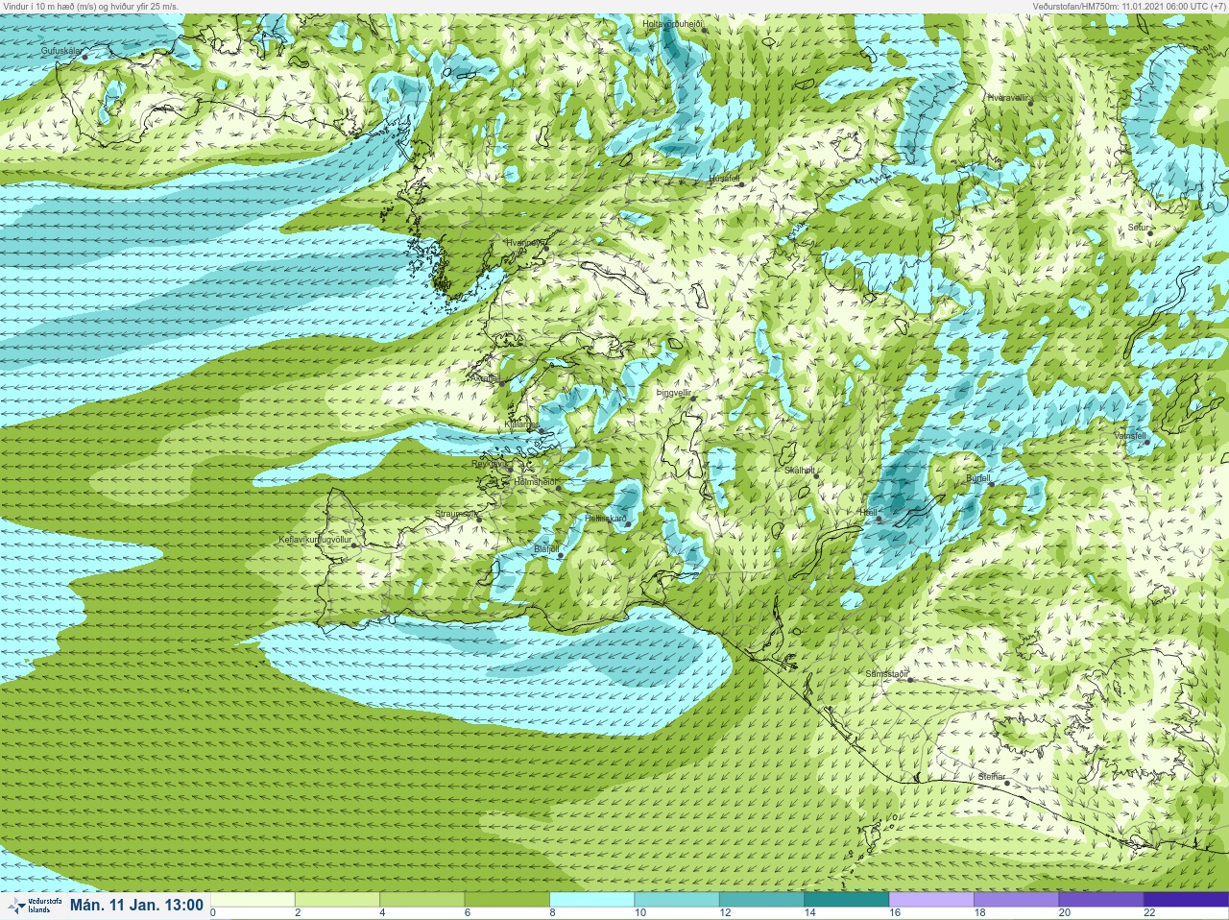
Task: Click the 18–20 m/s purple legend swatch
Action: point(1016,900)
